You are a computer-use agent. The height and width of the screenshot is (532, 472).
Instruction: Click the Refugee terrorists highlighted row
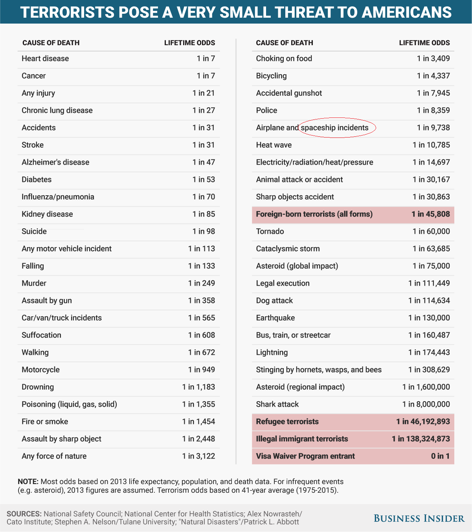point(353,422)
